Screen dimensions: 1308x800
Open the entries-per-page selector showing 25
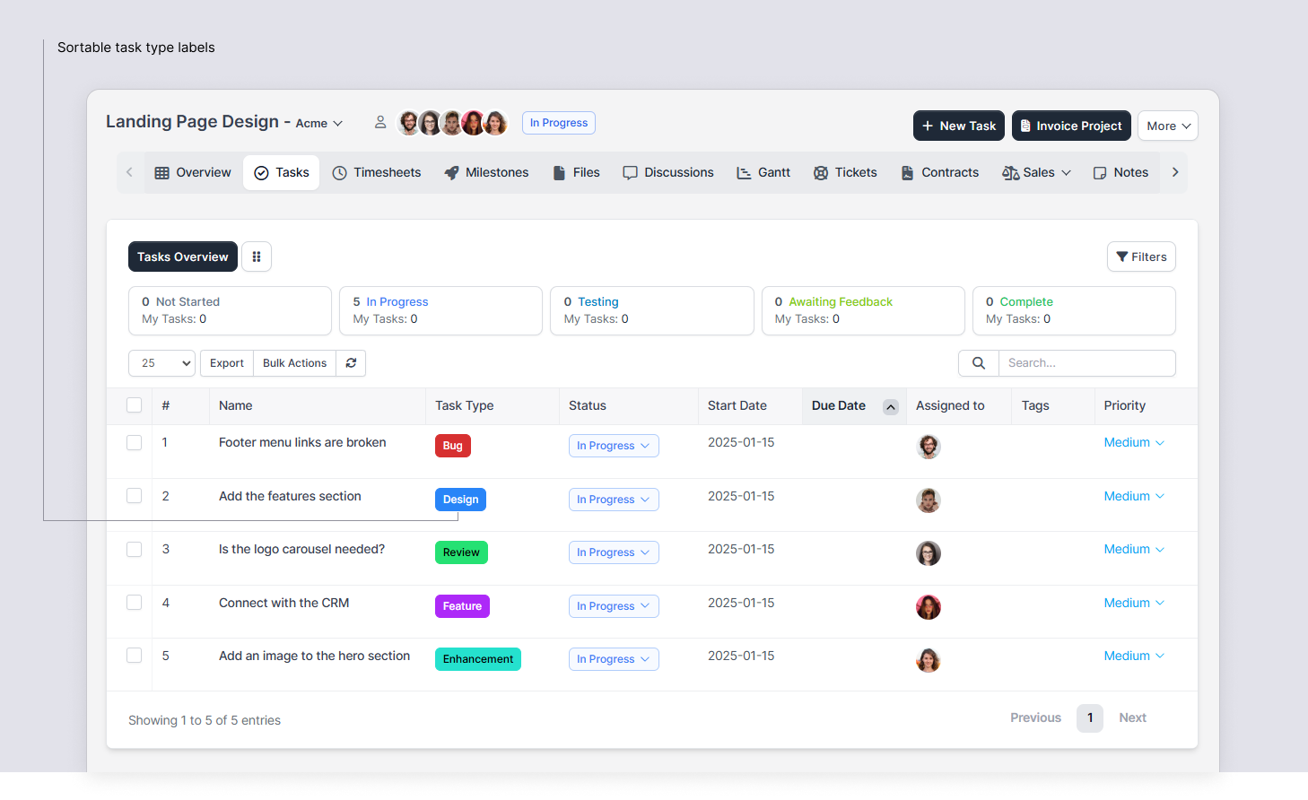[161, 363]
